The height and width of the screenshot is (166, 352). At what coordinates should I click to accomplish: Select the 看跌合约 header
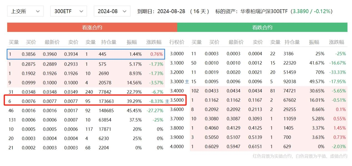262,27
